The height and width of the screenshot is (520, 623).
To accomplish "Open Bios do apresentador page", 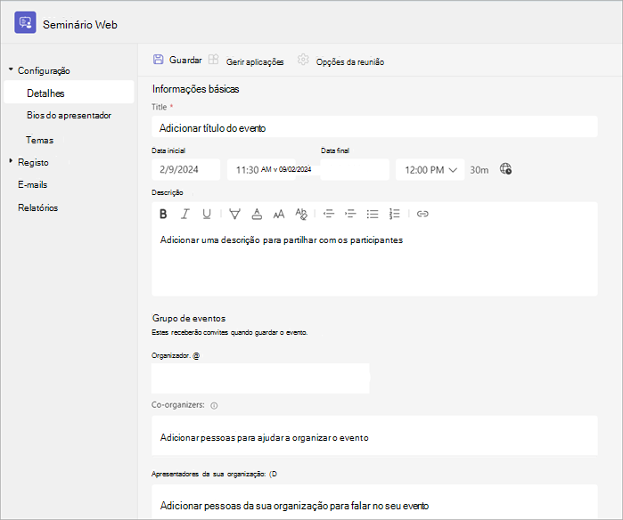I will point(69,115).
